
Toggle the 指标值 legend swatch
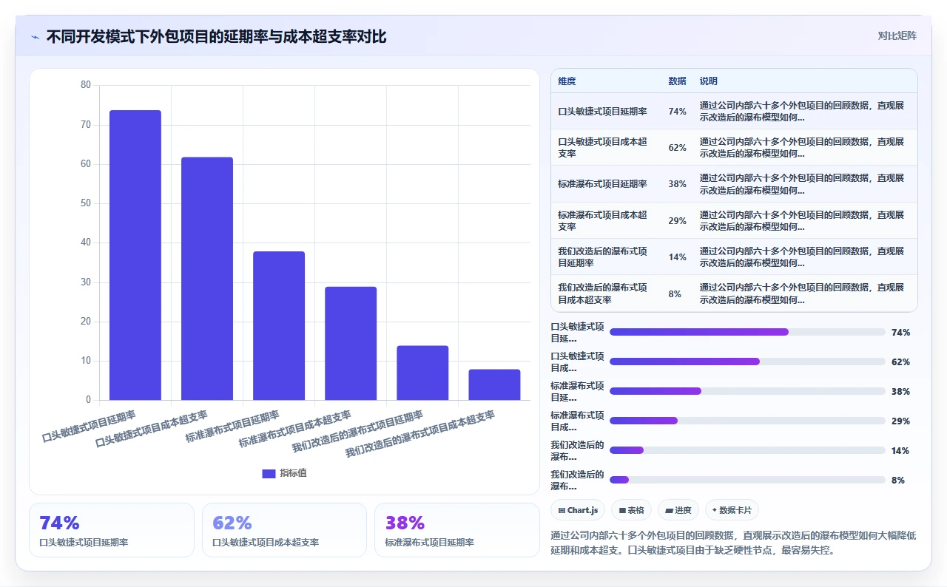point(269,473)
